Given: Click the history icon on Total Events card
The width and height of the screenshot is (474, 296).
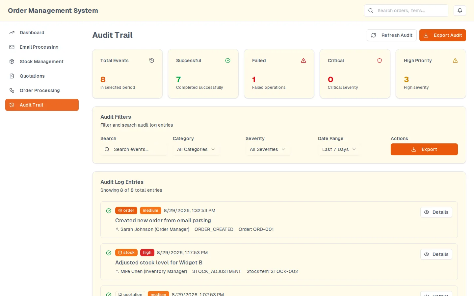Looking at the screenshot, I should pos(152,61).
